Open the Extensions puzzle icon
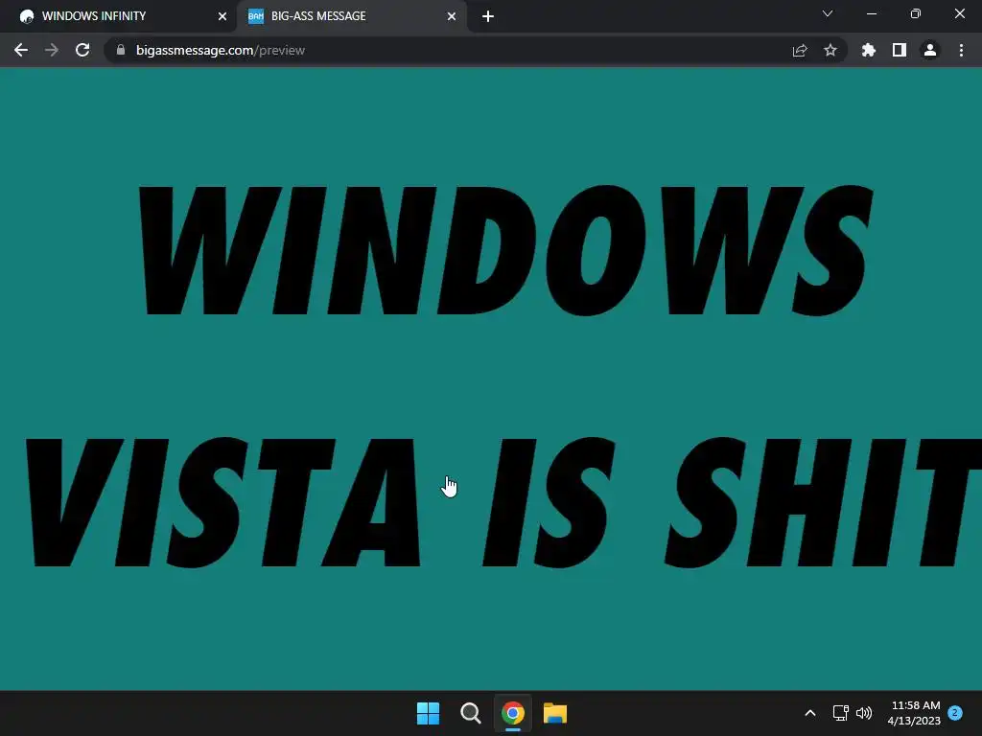Viewport: 982px width, 736px height. [x=869, y=50]
